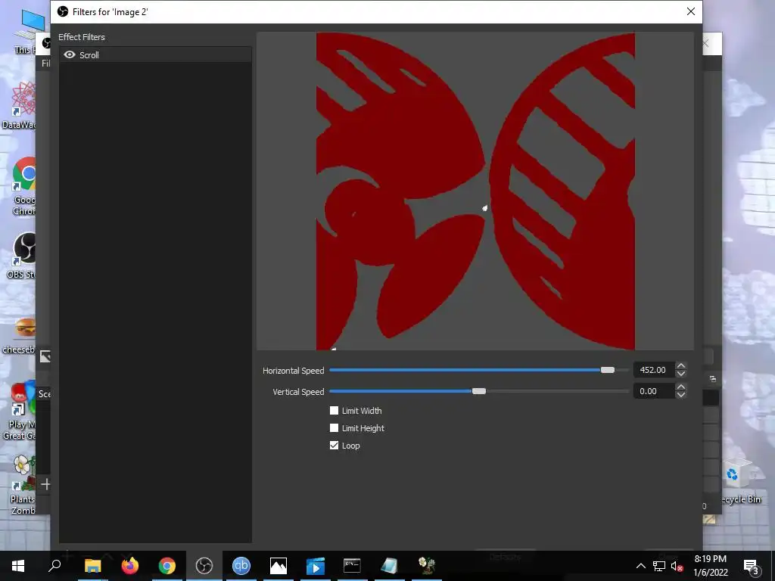Click the 'Vertical Speed' label
This screenshot has width=775, height=581.
[298, 392]
